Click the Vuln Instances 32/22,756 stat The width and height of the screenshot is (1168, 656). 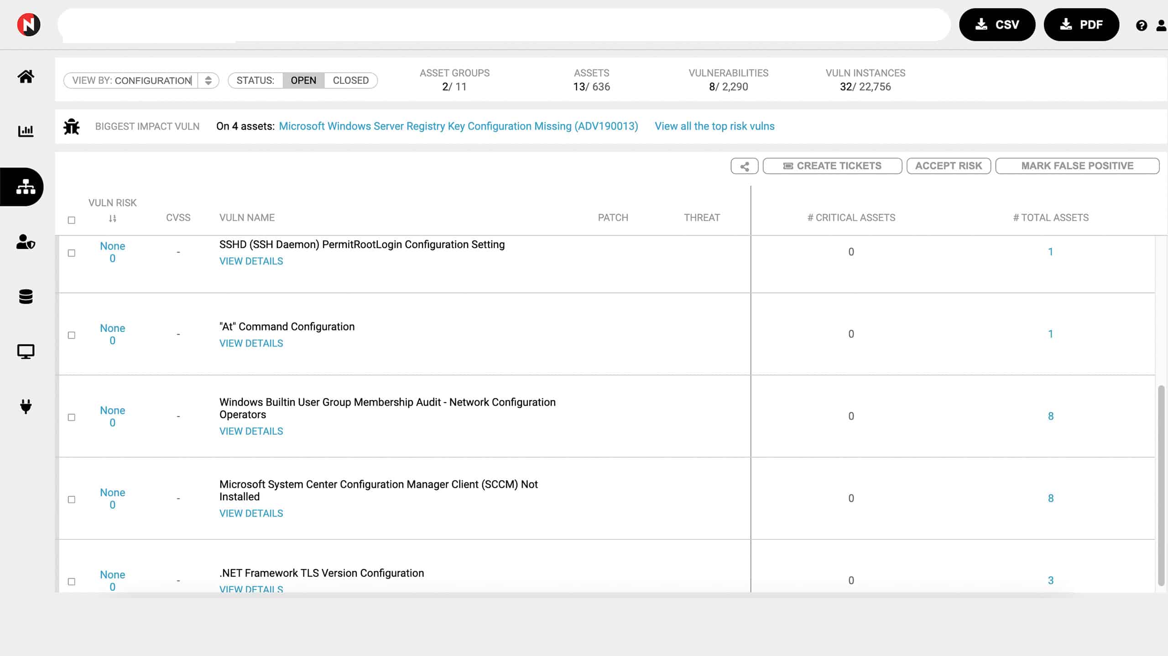pos(866,80)
